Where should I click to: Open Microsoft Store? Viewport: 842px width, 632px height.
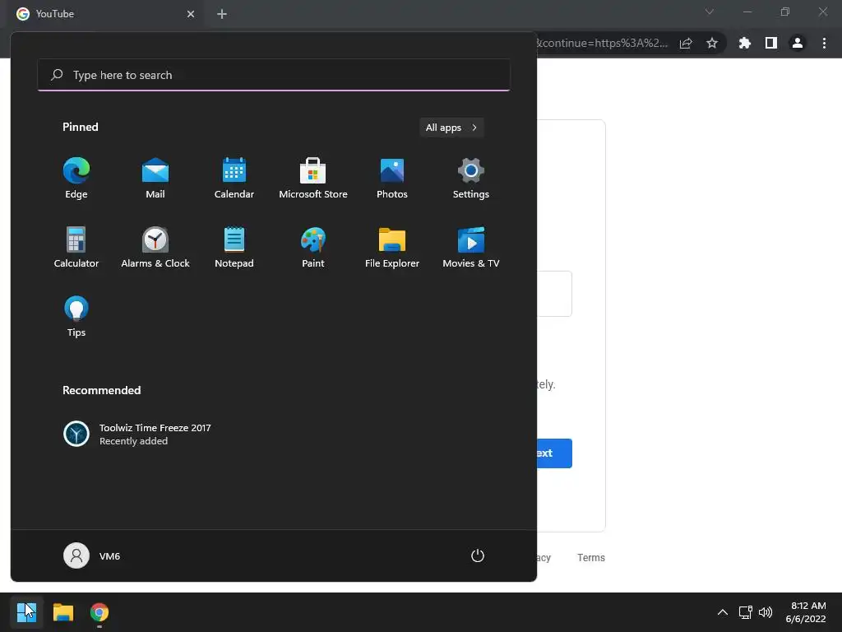pos(313,179)
